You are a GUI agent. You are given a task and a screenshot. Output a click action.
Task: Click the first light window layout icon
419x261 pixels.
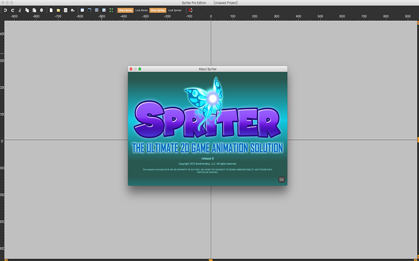pos(82,10)
